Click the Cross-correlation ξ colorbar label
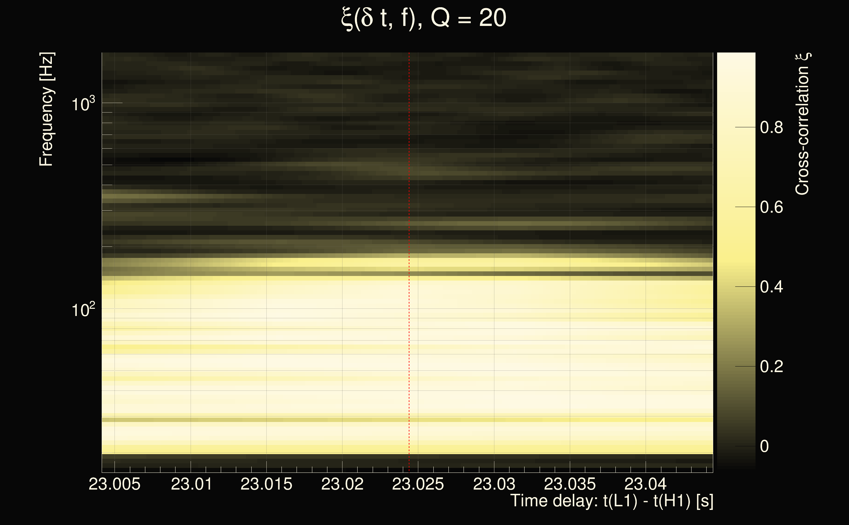This screenshot has height=525, width=849. (x=802, y=124)
